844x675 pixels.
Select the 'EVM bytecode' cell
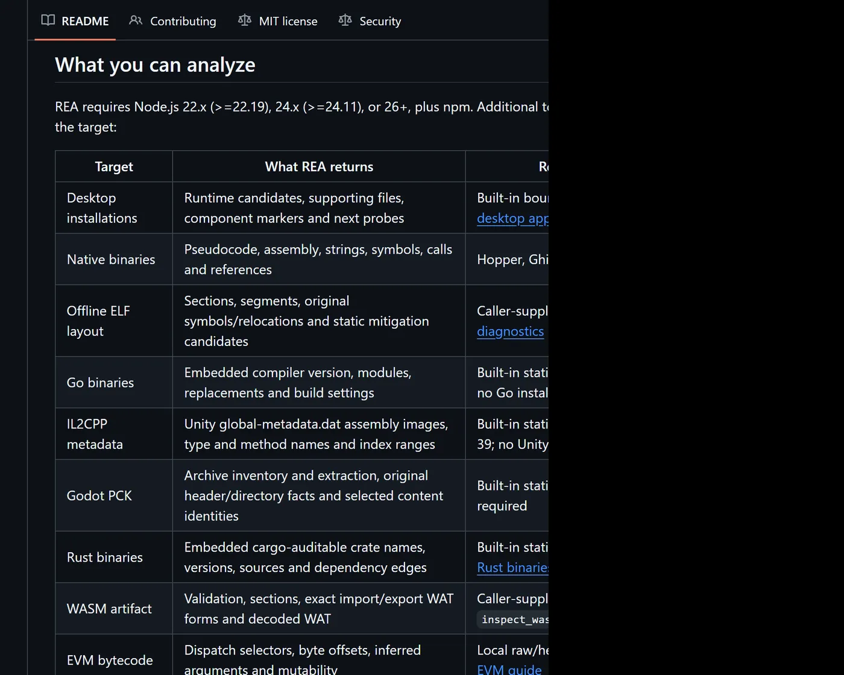(x=114, y=655)
